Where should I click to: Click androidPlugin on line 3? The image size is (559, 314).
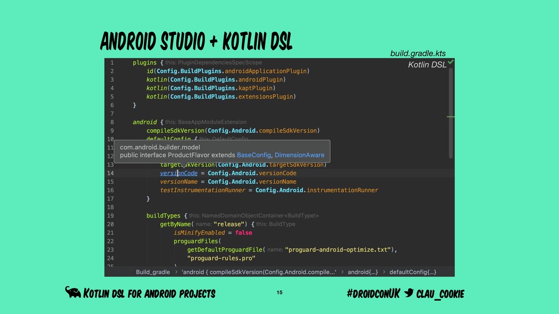click(260, 80)
